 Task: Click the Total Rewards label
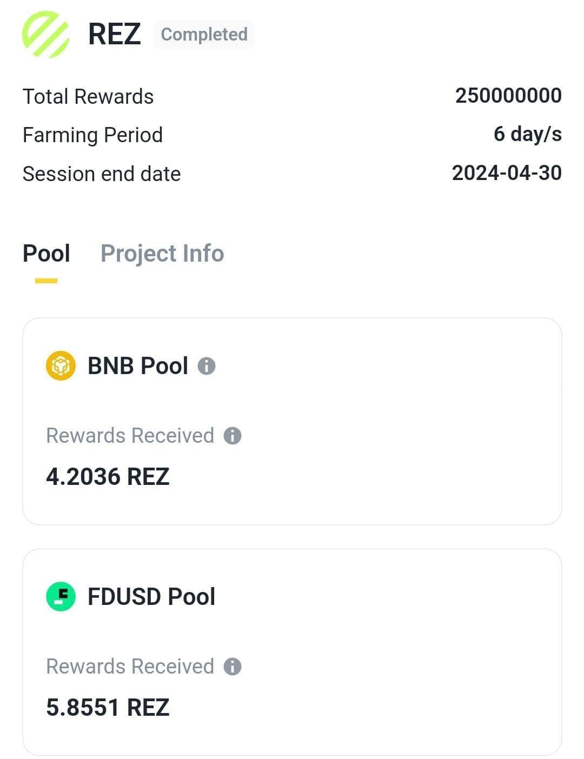pos(88,97)
